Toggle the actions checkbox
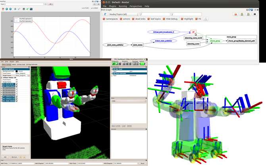The width and height of the screenshot is (266, 166). pos(121,19)
